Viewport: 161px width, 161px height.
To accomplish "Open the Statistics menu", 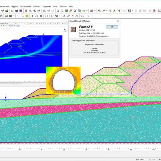I will click(x=37, y=6).
